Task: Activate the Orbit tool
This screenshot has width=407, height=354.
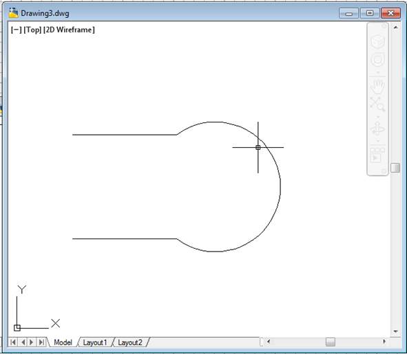Action: tap(377, 129)
